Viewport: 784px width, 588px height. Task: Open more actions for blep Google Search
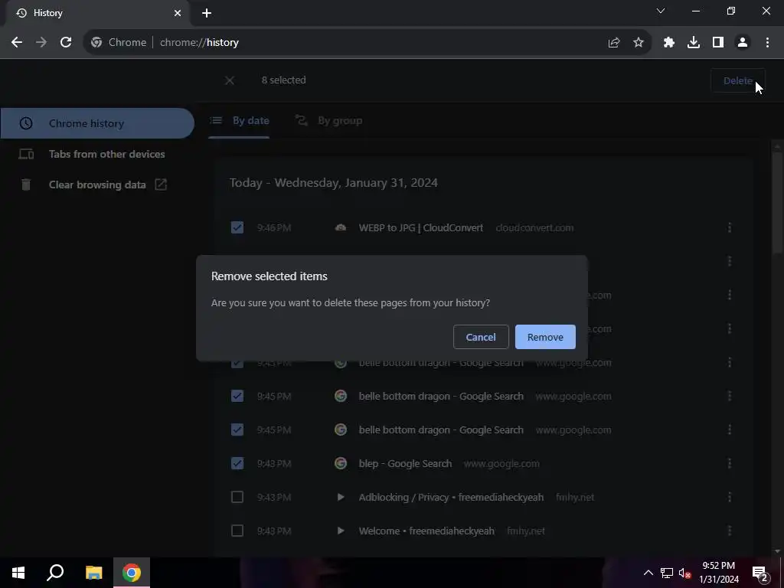point(730,463)
